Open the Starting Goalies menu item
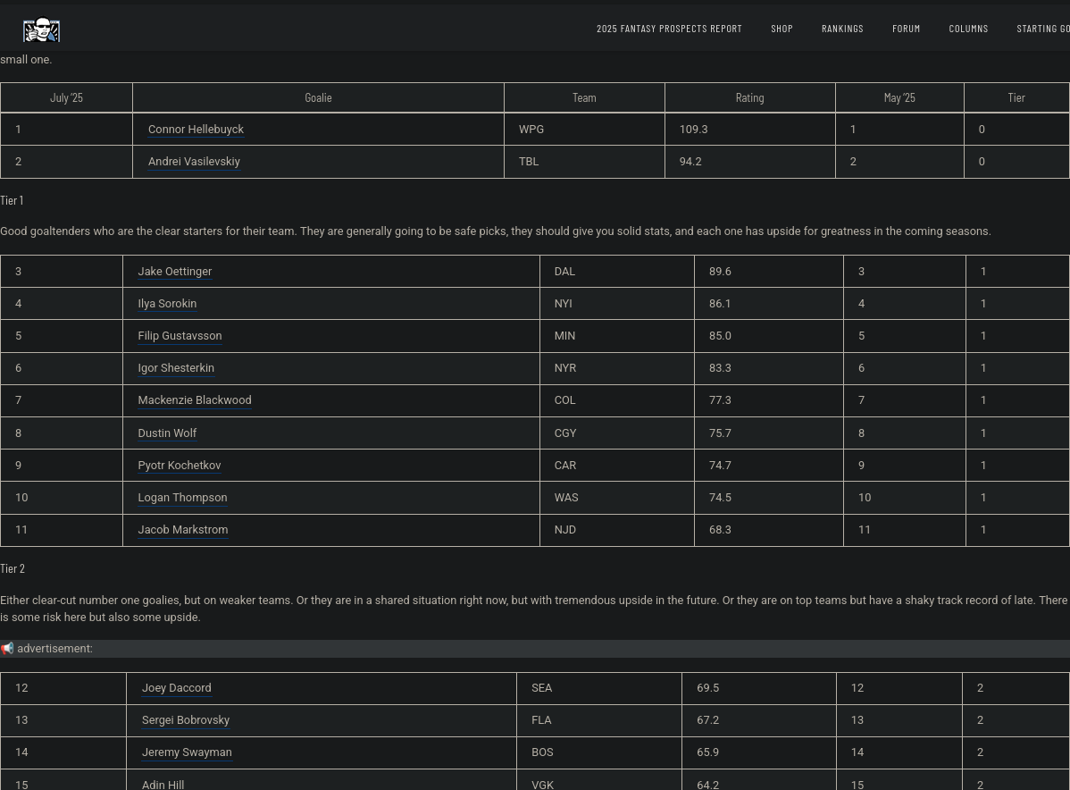Screen dimensions: 1070x790 [1042, 29]
